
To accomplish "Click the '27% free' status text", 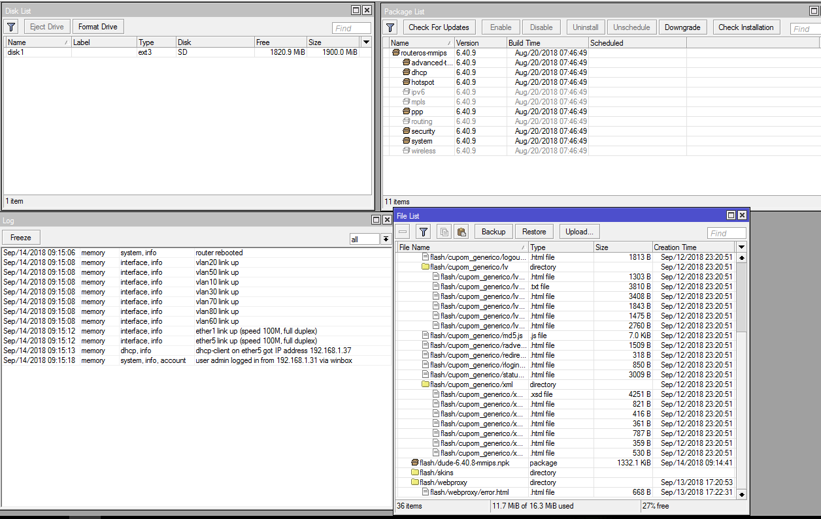I will pyautogui.click(x=657, y=506).
